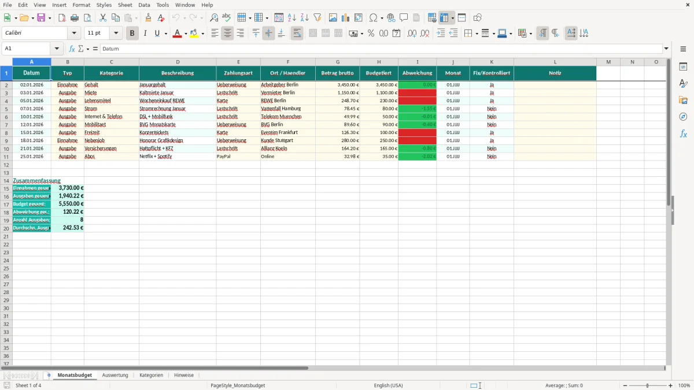Open Borders dropdown arrow

point(477,34)
